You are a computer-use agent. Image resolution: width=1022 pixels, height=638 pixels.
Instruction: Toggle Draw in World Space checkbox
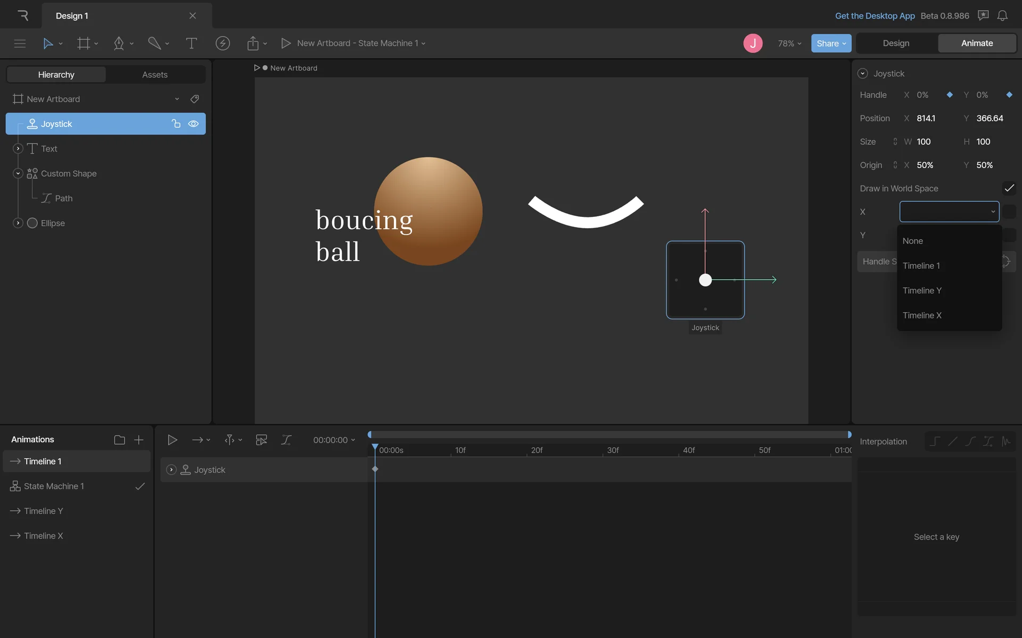(1009, 188)
